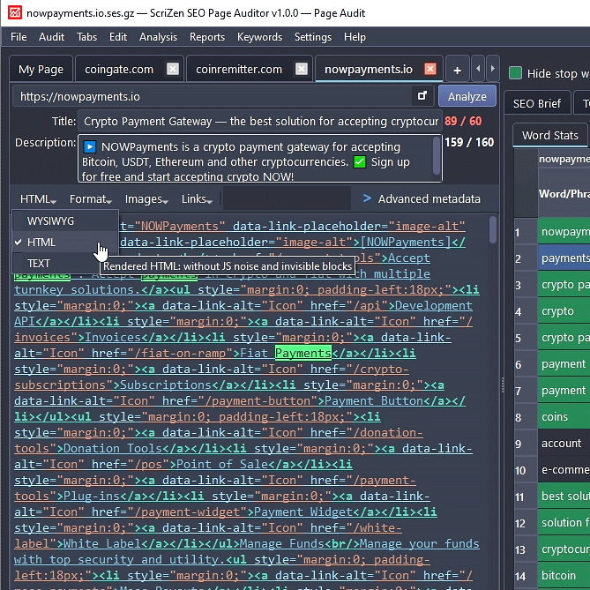This screenshot has width=590, height=590.
Task: Add a new tab with plus button
Action: 457,70
